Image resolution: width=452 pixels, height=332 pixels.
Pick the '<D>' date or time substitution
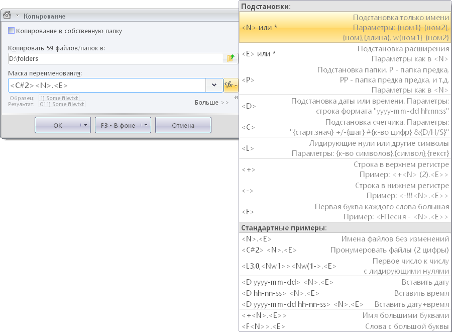[x=345, y=106]
